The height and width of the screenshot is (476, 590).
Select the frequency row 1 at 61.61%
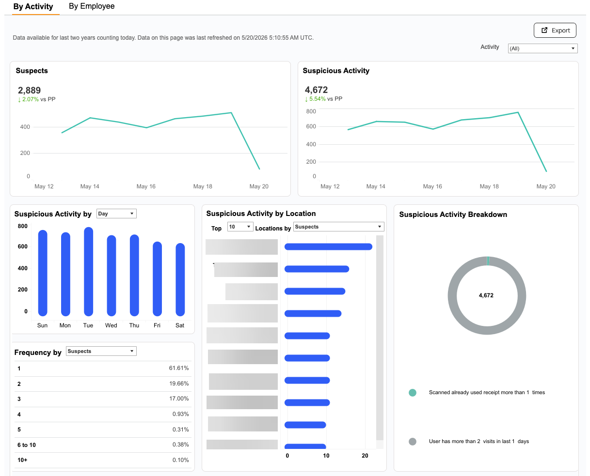pos(103,369)
